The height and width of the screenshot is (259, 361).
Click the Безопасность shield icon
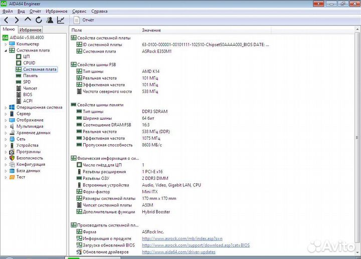click(12, 158)
